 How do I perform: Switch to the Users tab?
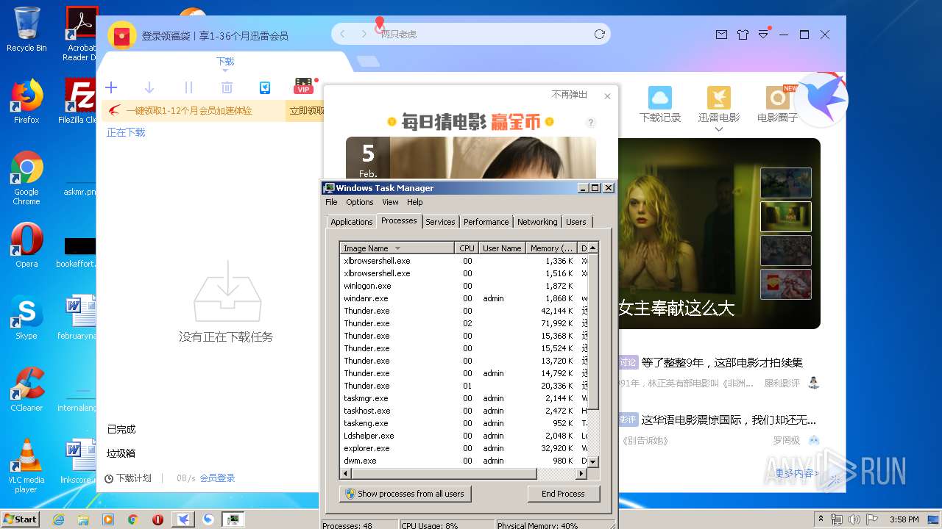(576, 222)
